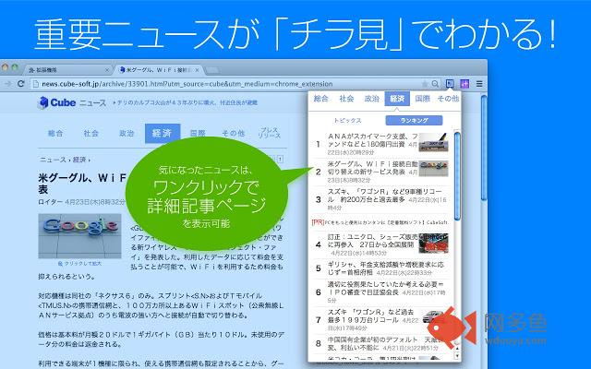This screenshot has height=369, width=591.
Task: Open the Cube News extension icon
Action: click(x=450, y=83)
